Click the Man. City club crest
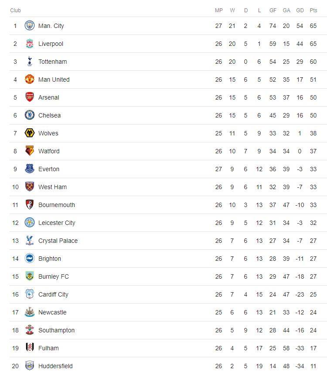The height and width of the screenshot is (373, 327). (x=30, y=26)
